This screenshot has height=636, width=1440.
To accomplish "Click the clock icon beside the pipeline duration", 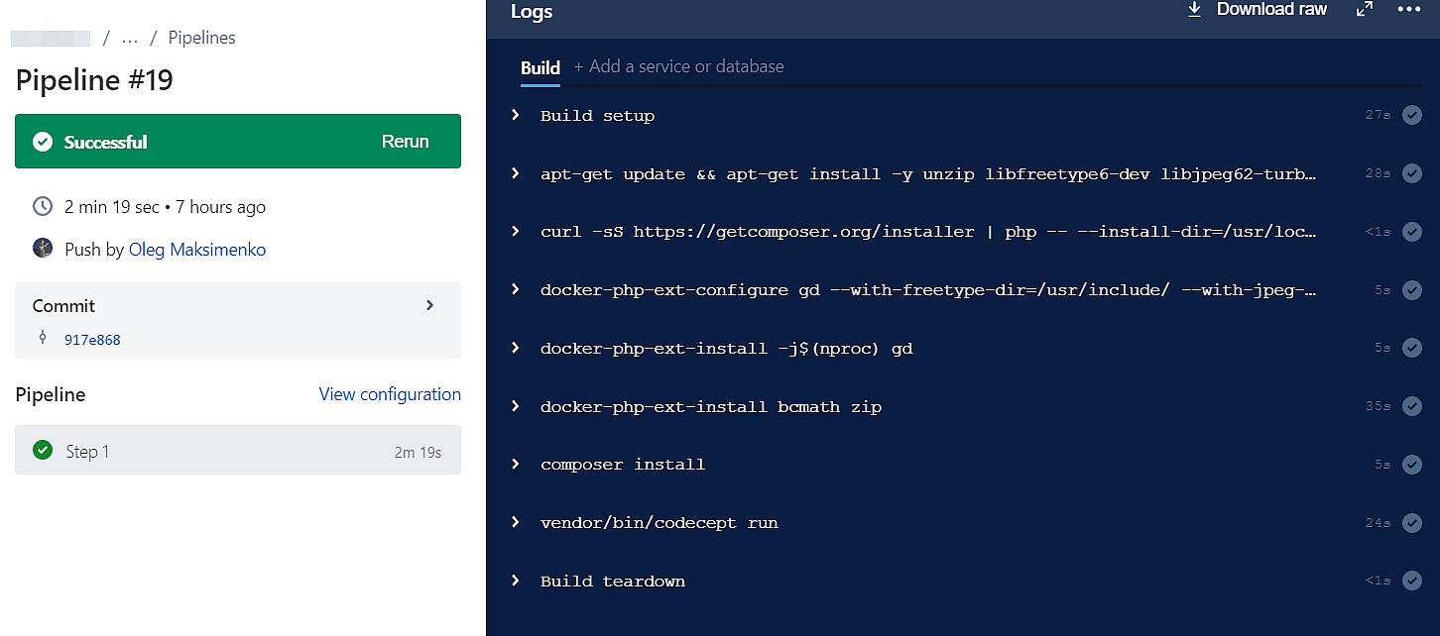I will (x=43, y=206).
